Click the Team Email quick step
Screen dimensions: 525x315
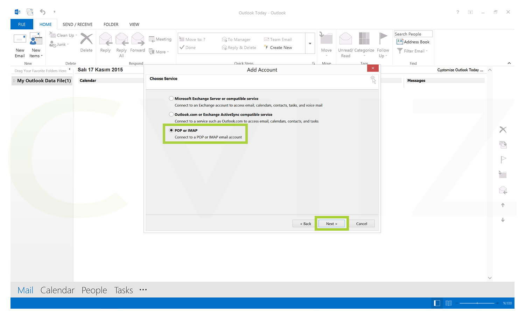pyautogui.click(x=278, y=40)
